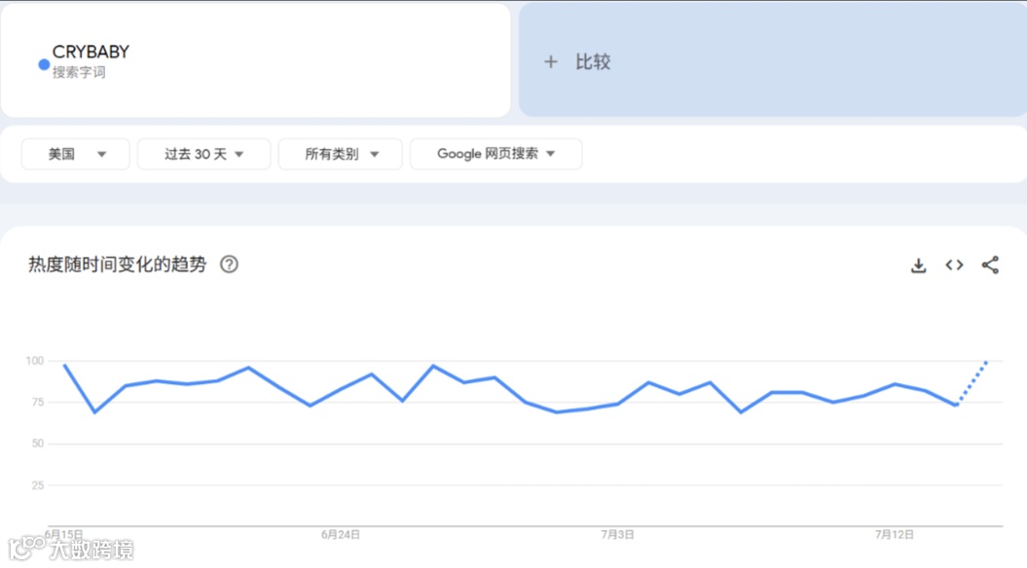Click the 50 y-axis label
The image size is (1027, 568).
(x=37, y=444)
